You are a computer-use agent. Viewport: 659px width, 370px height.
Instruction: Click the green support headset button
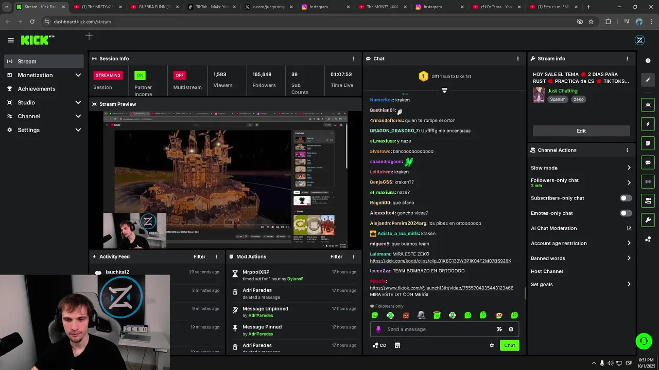pyautogui.click(x=643, y=341)
